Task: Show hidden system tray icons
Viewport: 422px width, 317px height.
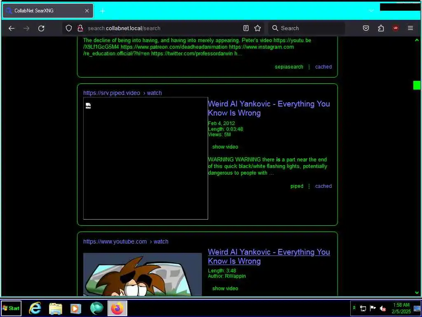Action: 354,308
